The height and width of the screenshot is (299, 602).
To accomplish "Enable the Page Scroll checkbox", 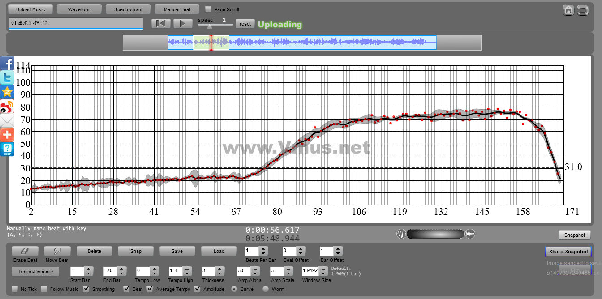I will point(208,9).
